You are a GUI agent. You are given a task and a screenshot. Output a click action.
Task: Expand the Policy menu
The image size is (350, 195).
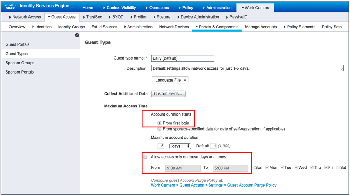[186, 8]
